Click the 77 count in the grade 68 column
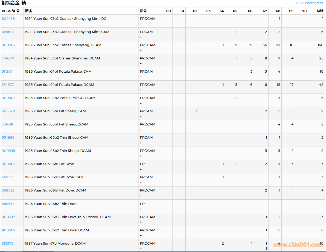 pos(278,45)
